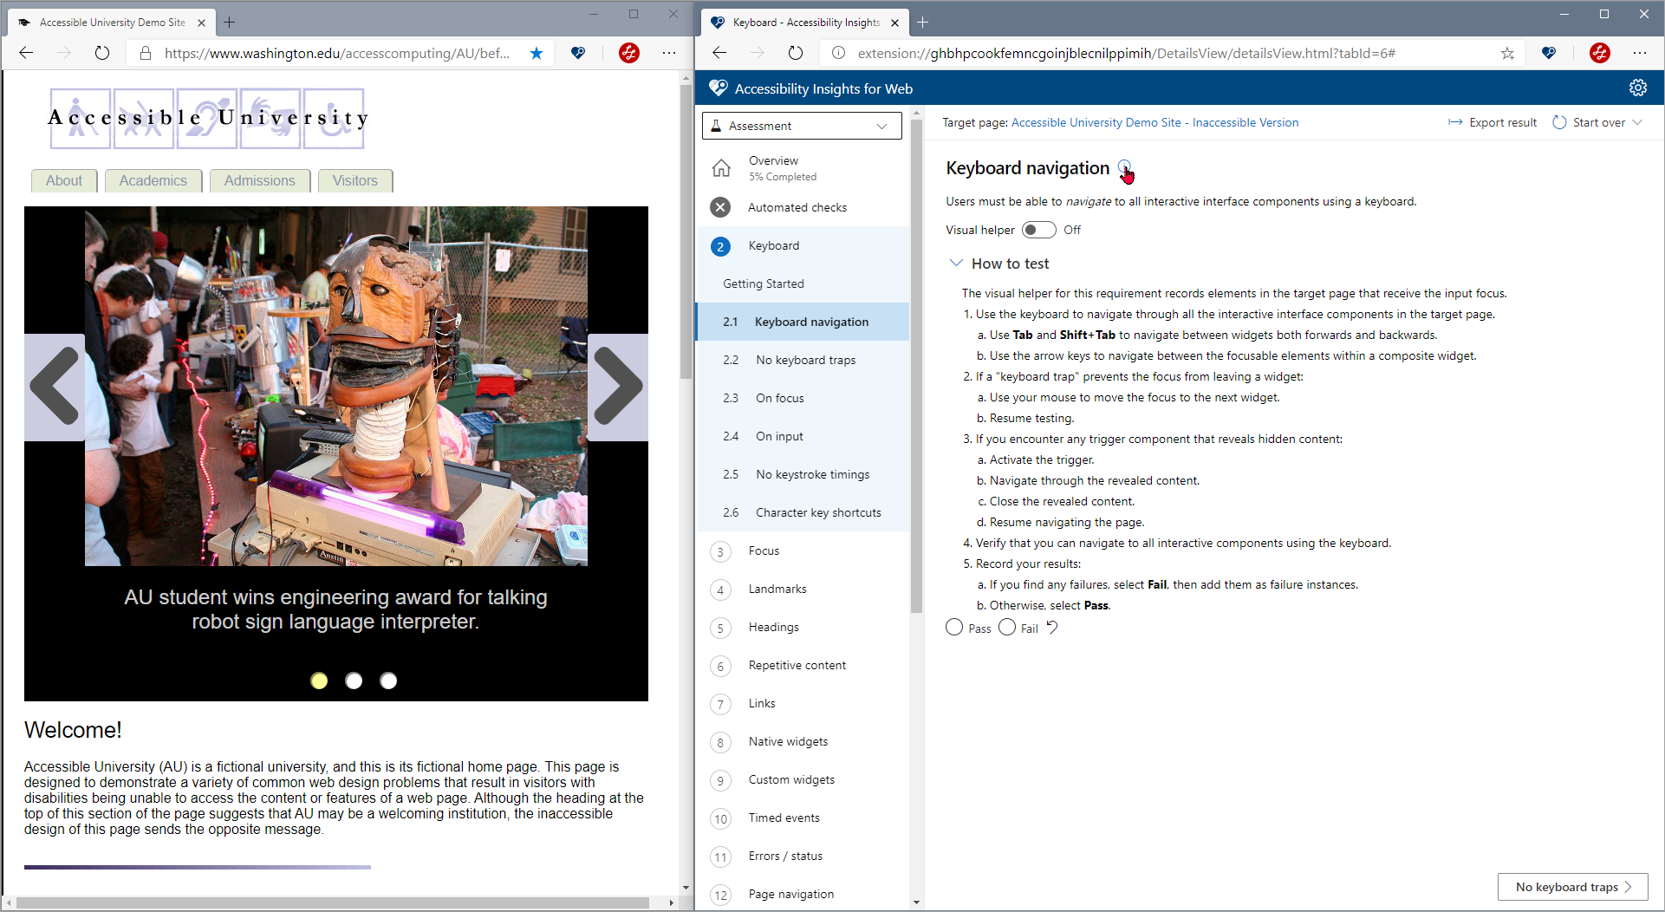Go back in right browser window
Viewport: 1665px width, 912px height.
coord(719,53)
